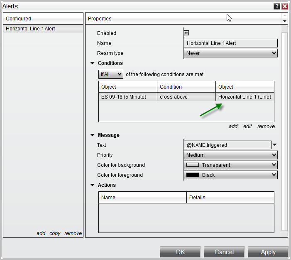
Task: Click edit under the conditions table
Action: tap(247, 126)
